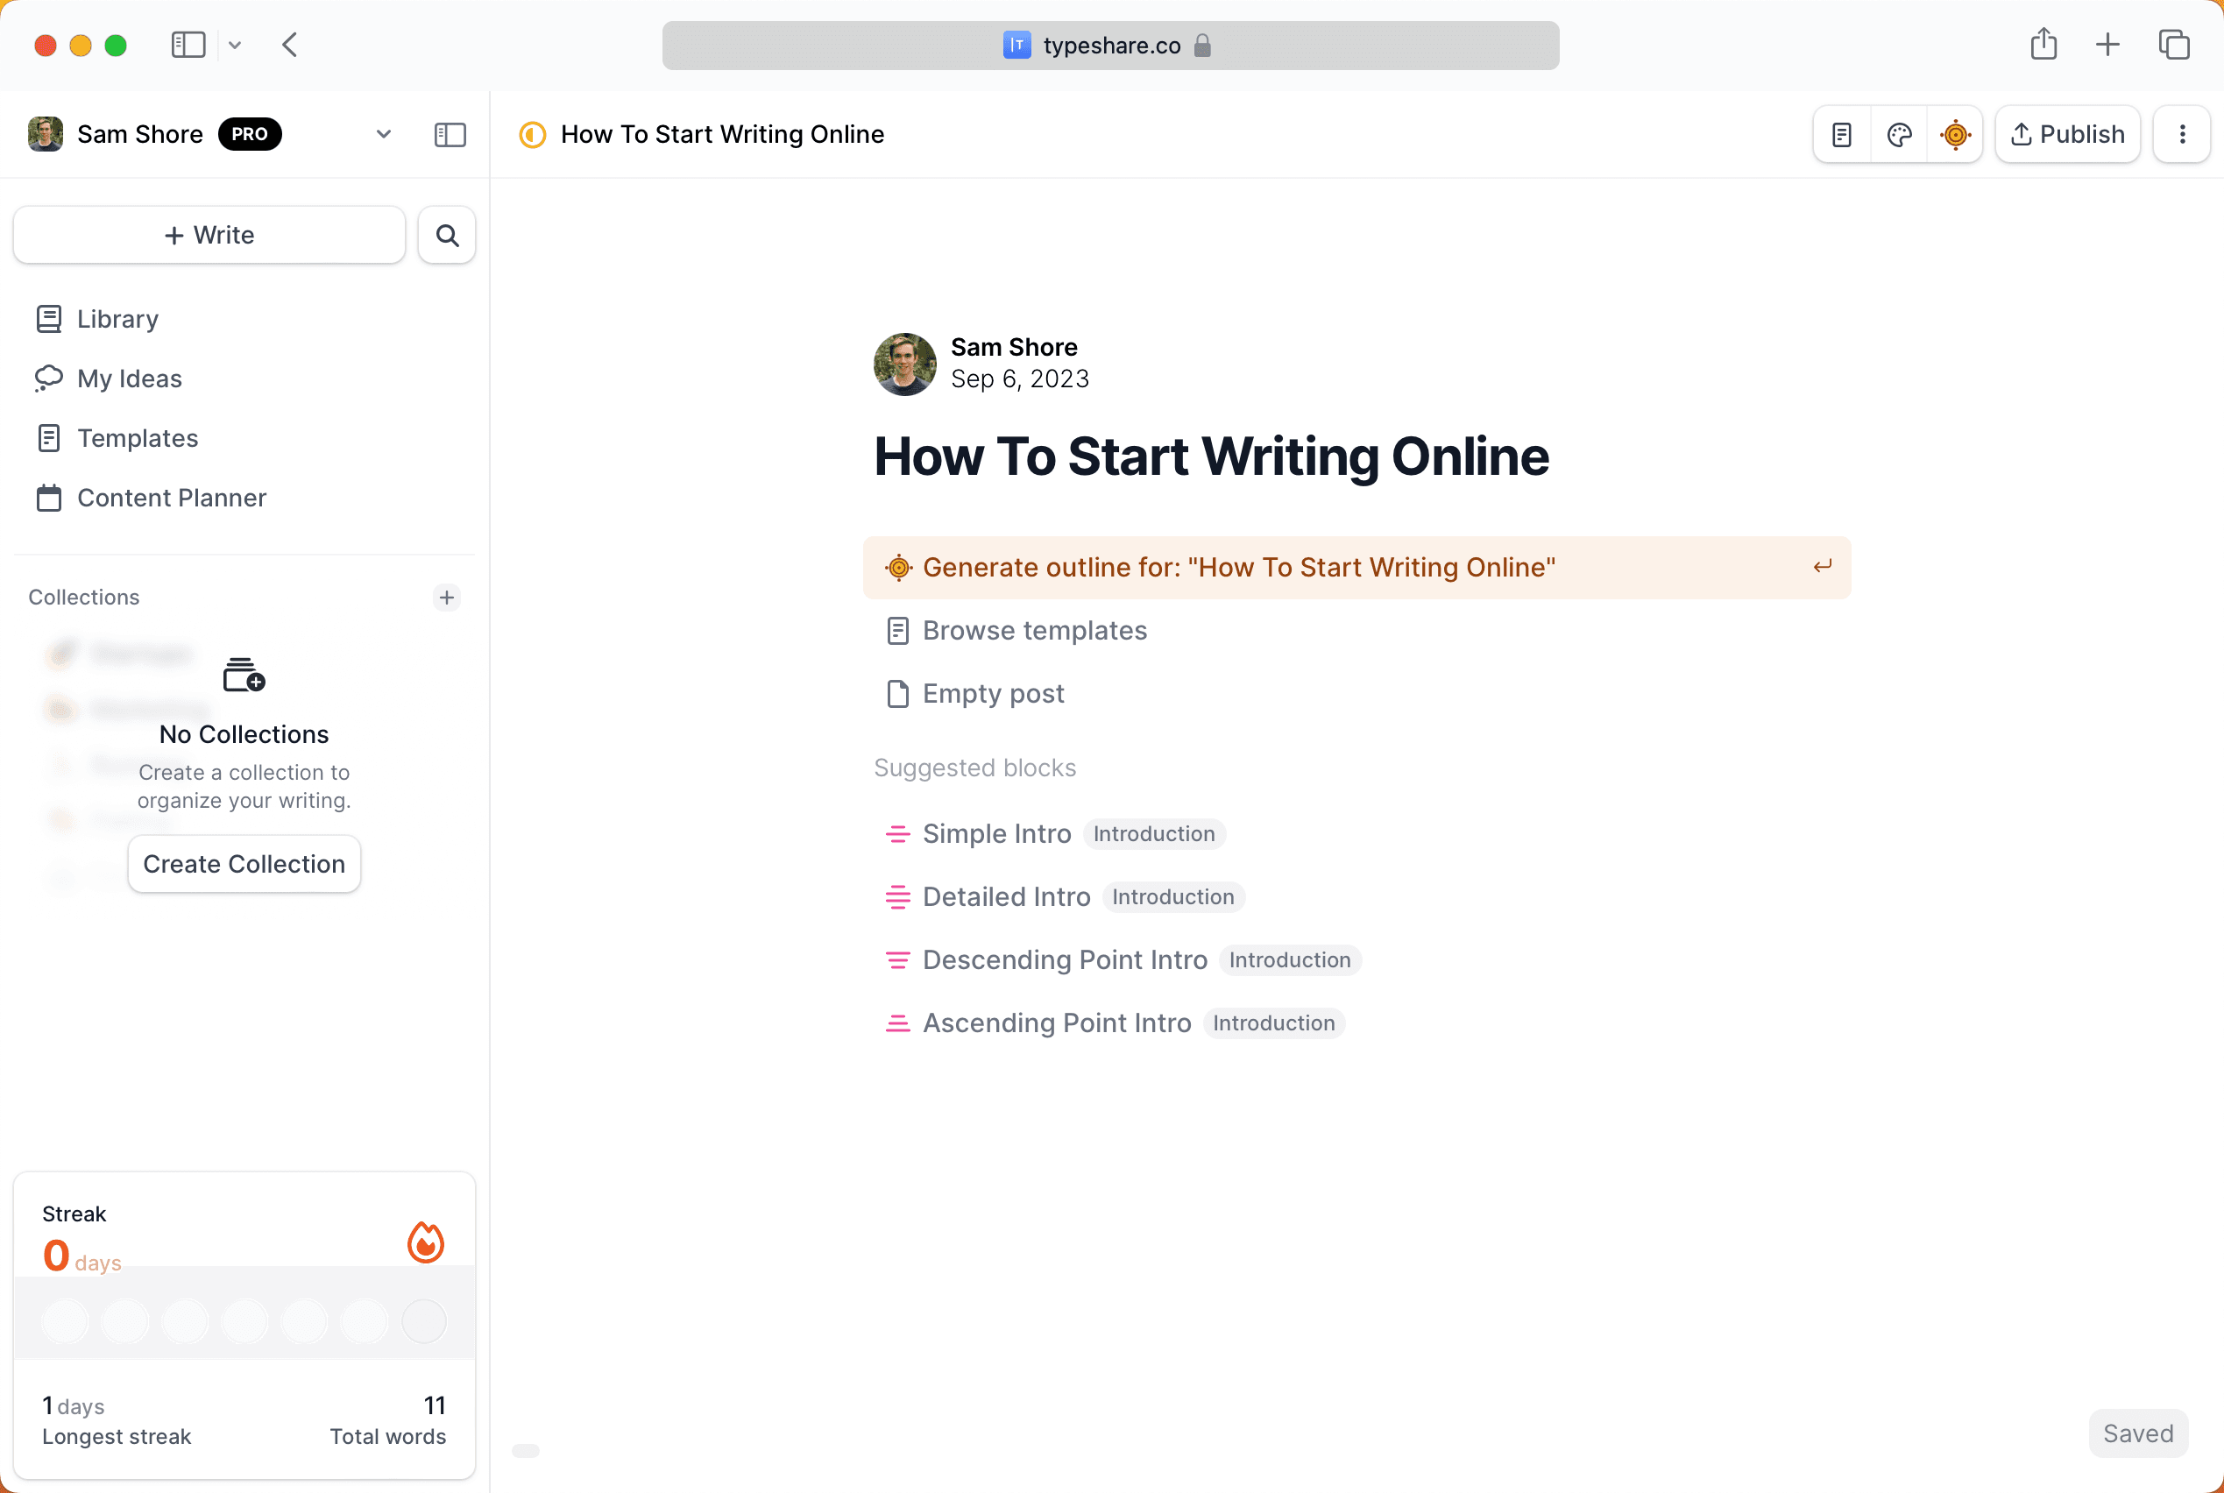Click the draft status icon beside post title
The image size is (2224, 1493).
pos(532,134)
